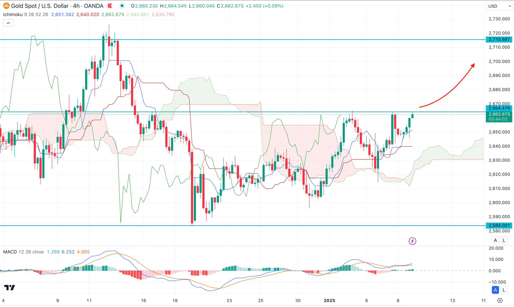
Task: Click the 4h interval in chart title
Action: tap(76, 6)
